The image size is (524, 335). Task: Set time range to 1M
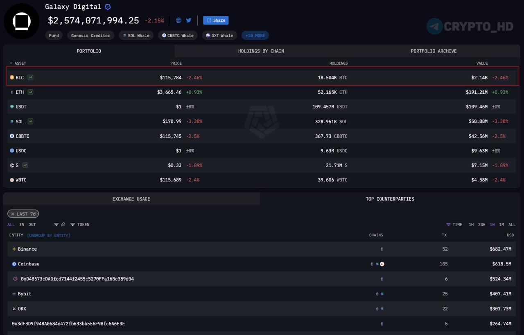501,225
